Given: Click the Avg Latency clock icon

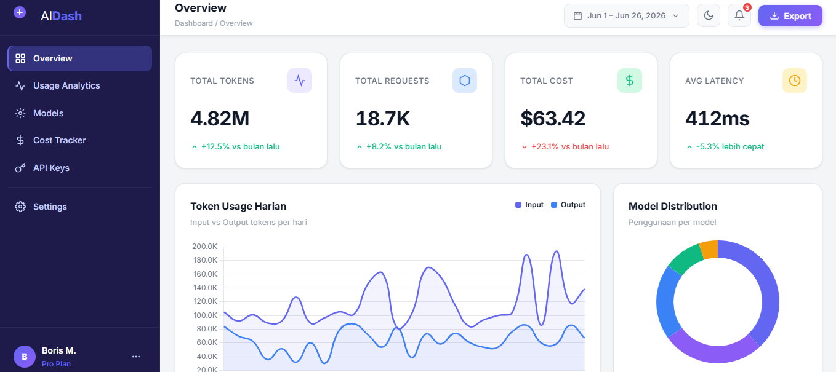Looking at the screenshot, I should [795, 81].
